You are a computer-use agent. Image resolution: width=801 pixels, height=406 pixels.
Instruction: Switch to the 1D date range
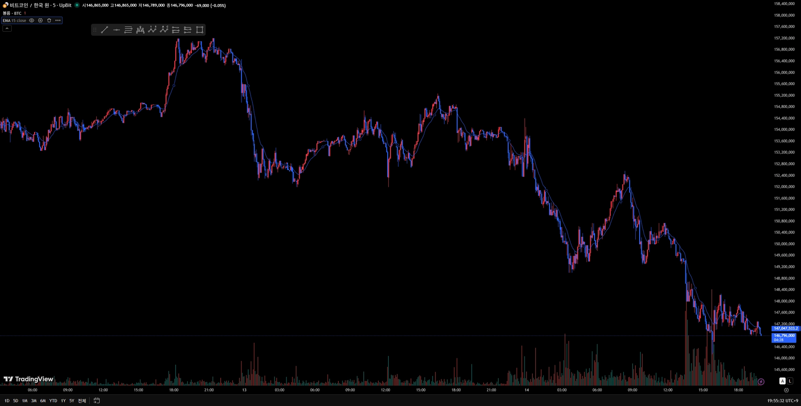[7, 401]
